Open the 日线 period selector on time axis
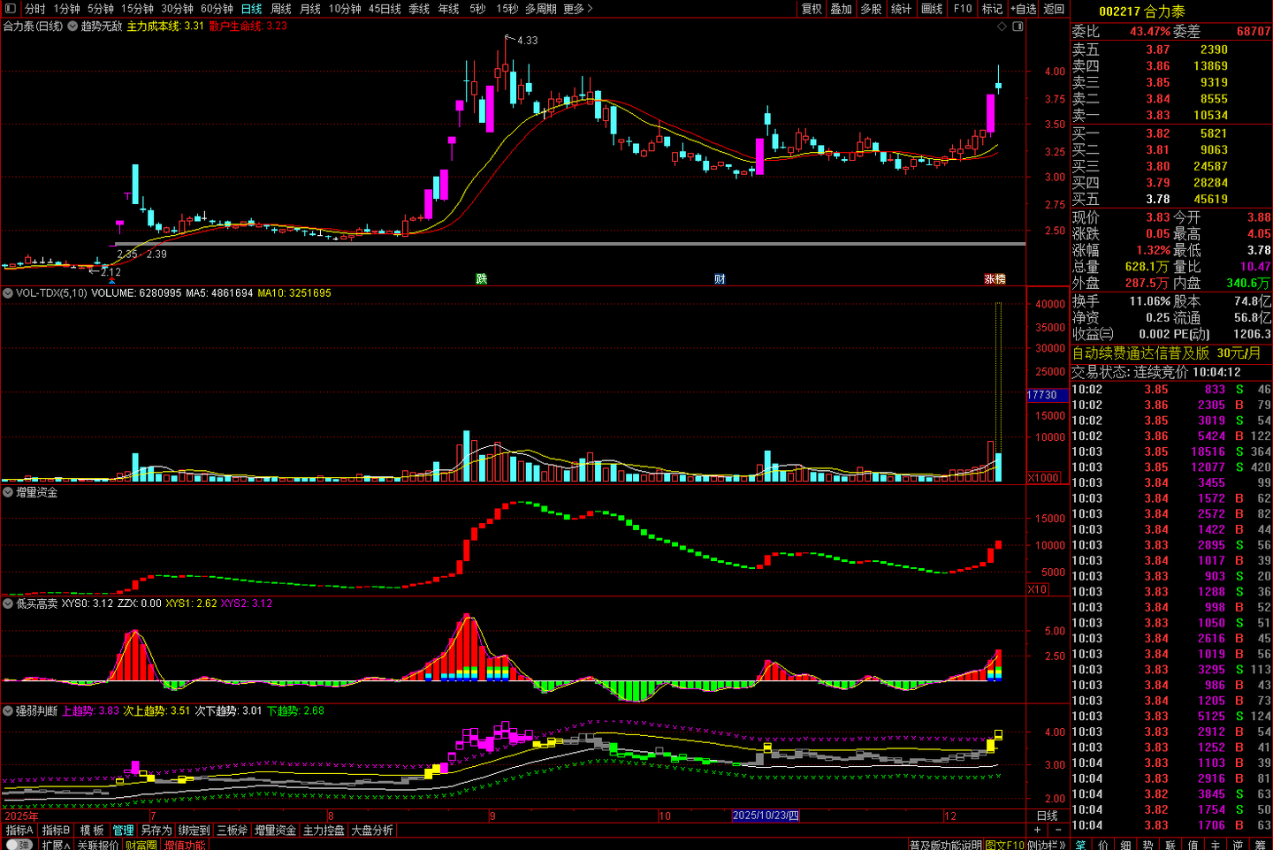The image size is (1273, 850). coord(1047,816)
